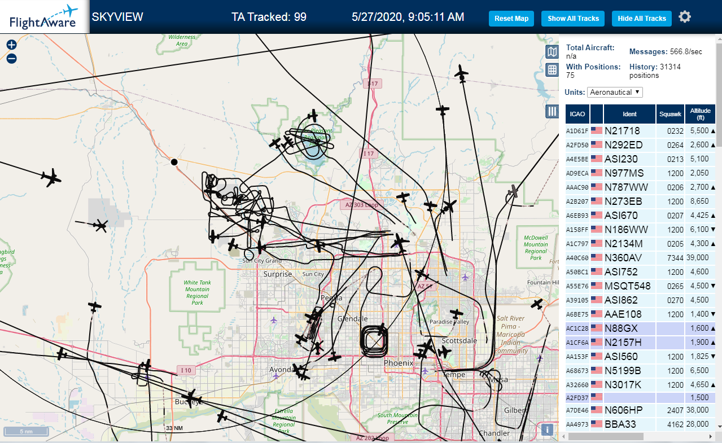
Task: Open the Units dropdown set to Aeronautical
Action: [615, 92]
